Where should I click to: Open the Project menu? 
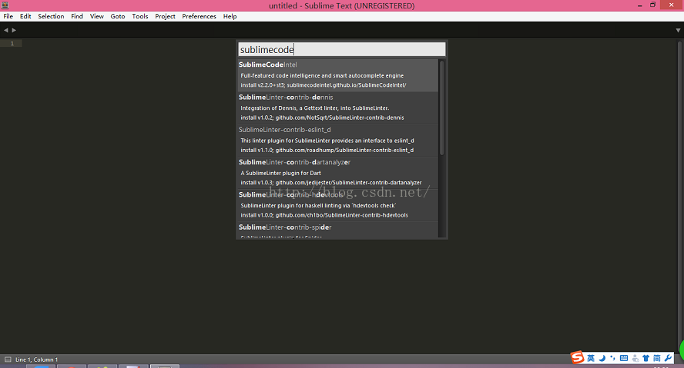point(165,16)
